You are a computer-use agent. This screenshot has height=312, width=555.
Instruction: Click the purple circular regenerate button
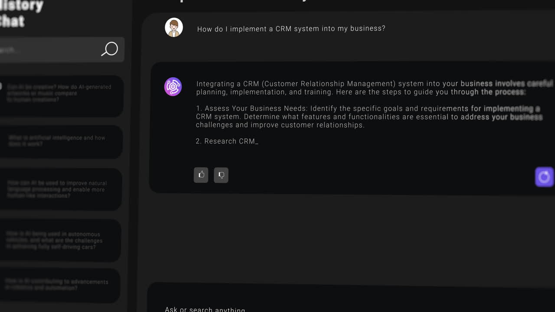[545, 177]
